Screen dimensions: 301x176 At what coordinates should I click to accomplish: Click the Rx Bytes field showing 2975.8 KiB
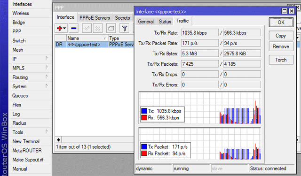[242, 54]
